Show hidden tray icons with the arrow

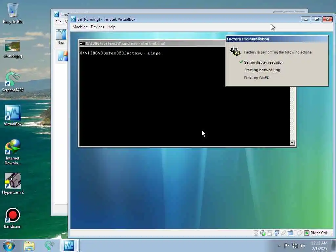click(279, 246)
